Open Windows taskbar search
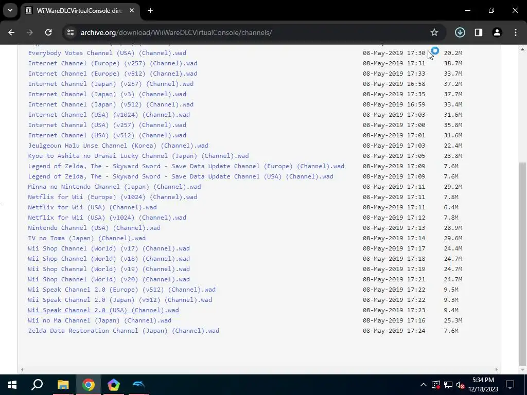This screenshot has width=527, height=395. coord(37,385)
